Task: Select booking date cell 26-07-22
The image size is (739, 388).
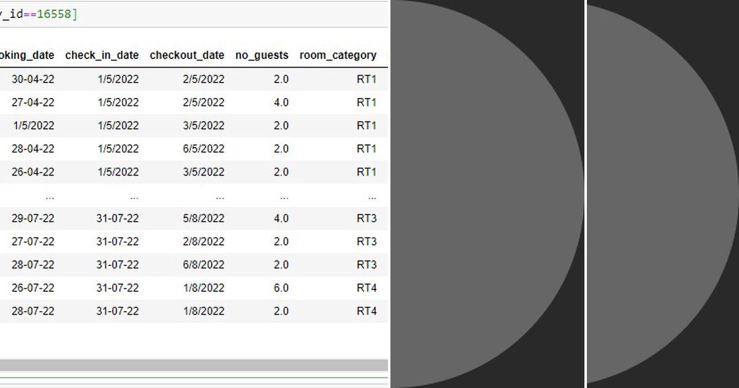Action: 33,288
